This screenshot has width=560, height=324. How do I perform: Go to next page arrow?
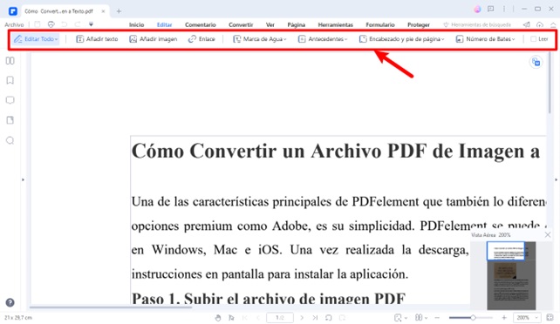point(302,318)
